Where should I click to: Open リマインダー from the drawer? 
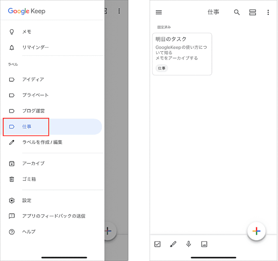click(x=35, y=47)
